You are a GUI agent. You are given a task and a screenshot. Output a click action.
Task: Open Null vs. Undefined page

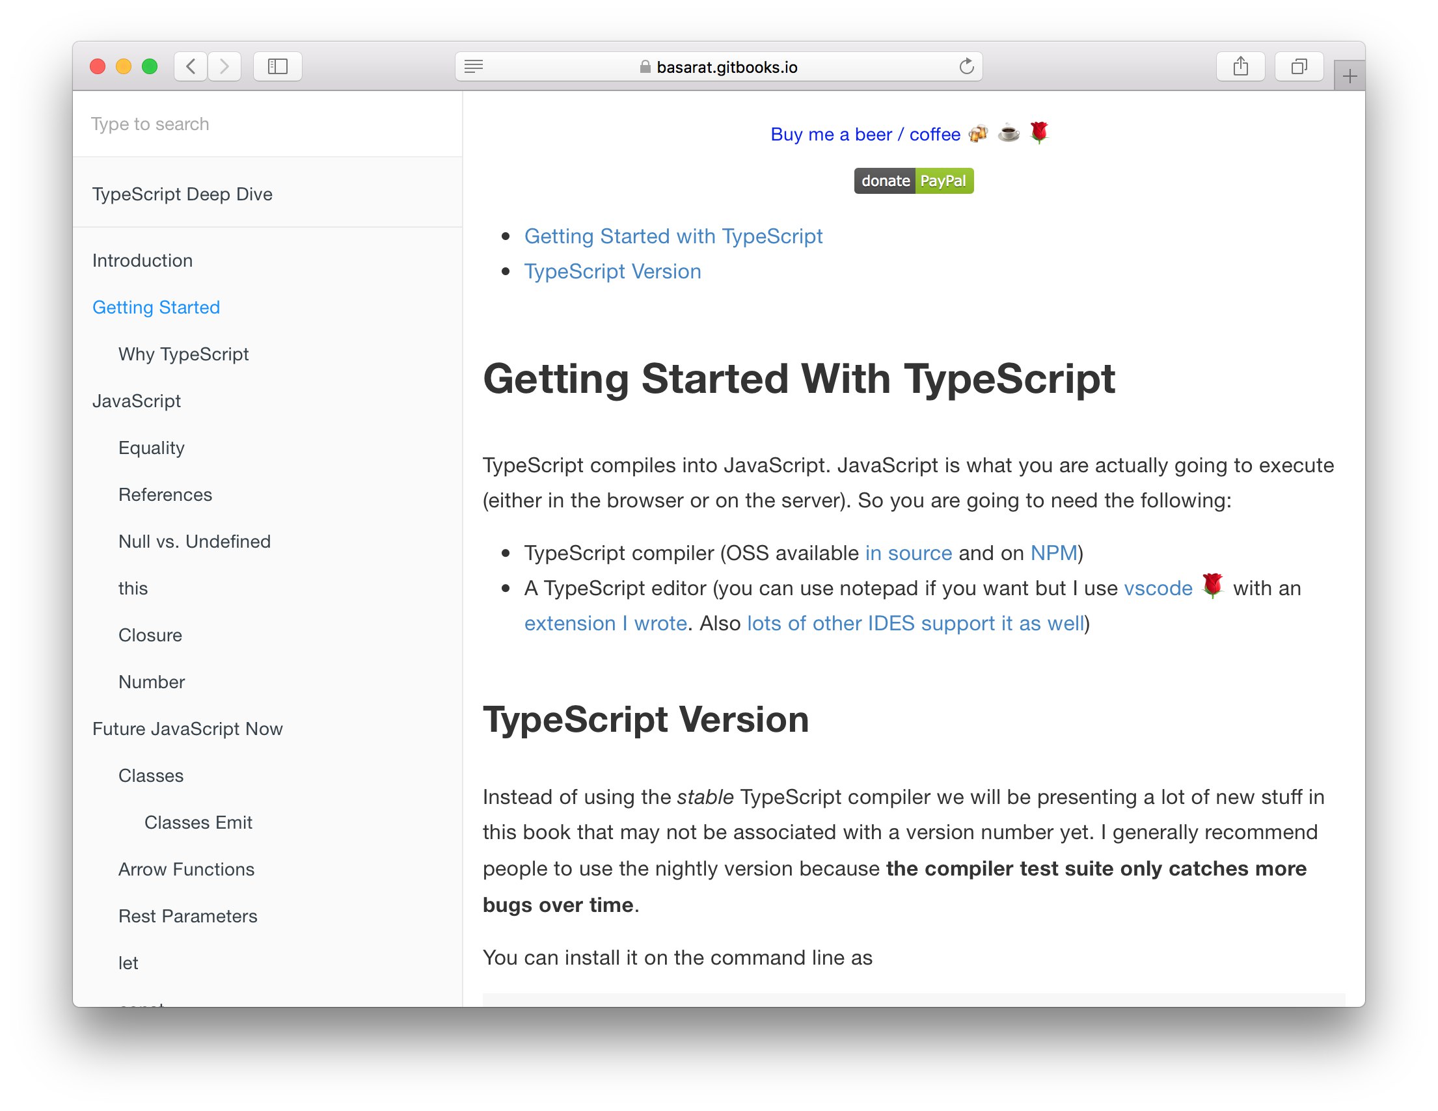coord(195,542)
